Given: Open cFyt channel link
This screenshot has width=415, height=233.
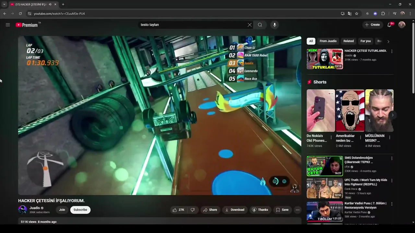Looking at the screenshot, I should [x=347, y=167].
